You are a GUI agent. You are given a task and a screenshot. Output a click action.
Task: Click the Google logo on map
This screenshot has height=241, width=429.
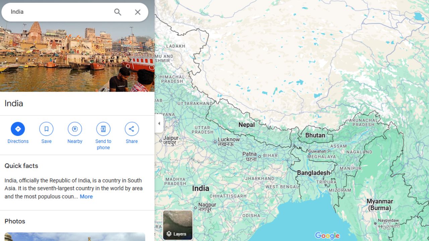[327, 236]
